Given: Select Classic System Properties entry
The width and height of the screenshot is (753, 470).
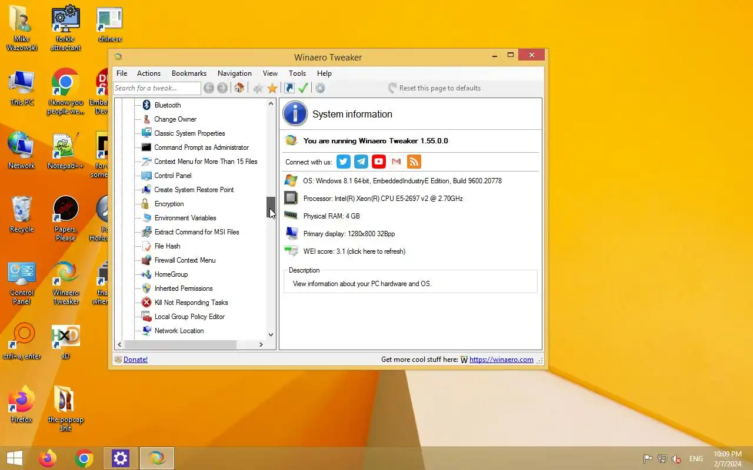Looking at the screenshot, I should [x=189, y=133].
